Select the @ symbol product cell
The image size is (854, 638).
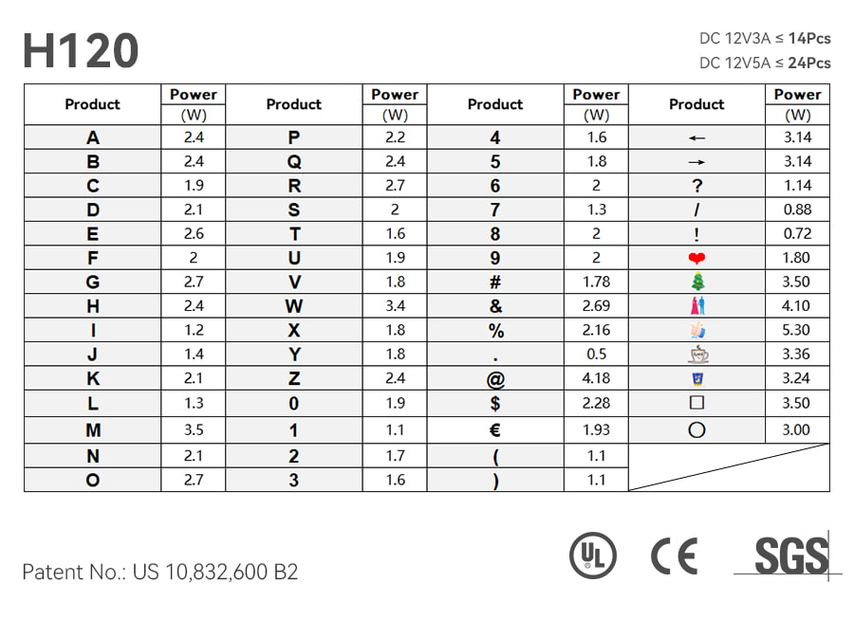(x=495, y=378)
